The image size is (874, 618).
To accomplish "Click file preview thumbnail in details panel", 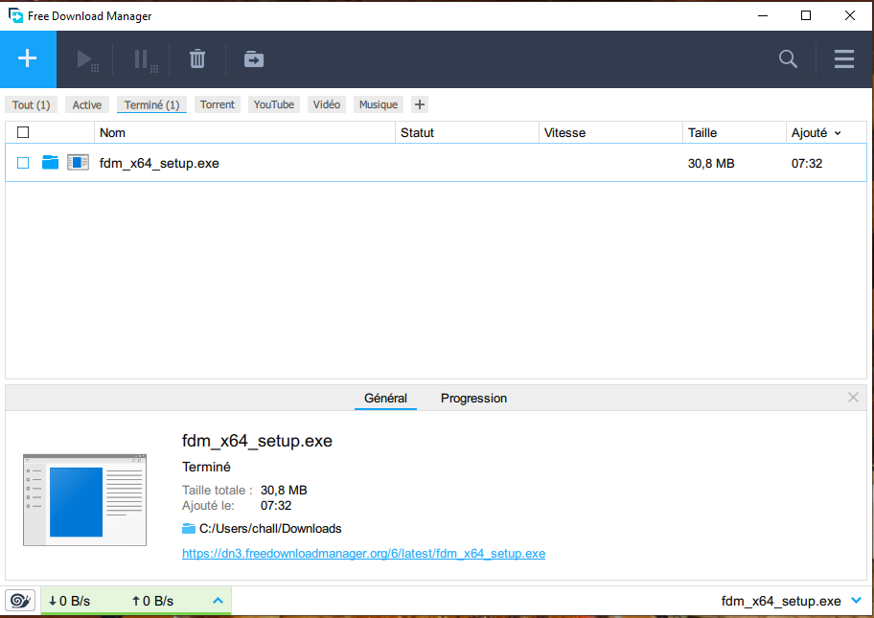I will point(84,500).
